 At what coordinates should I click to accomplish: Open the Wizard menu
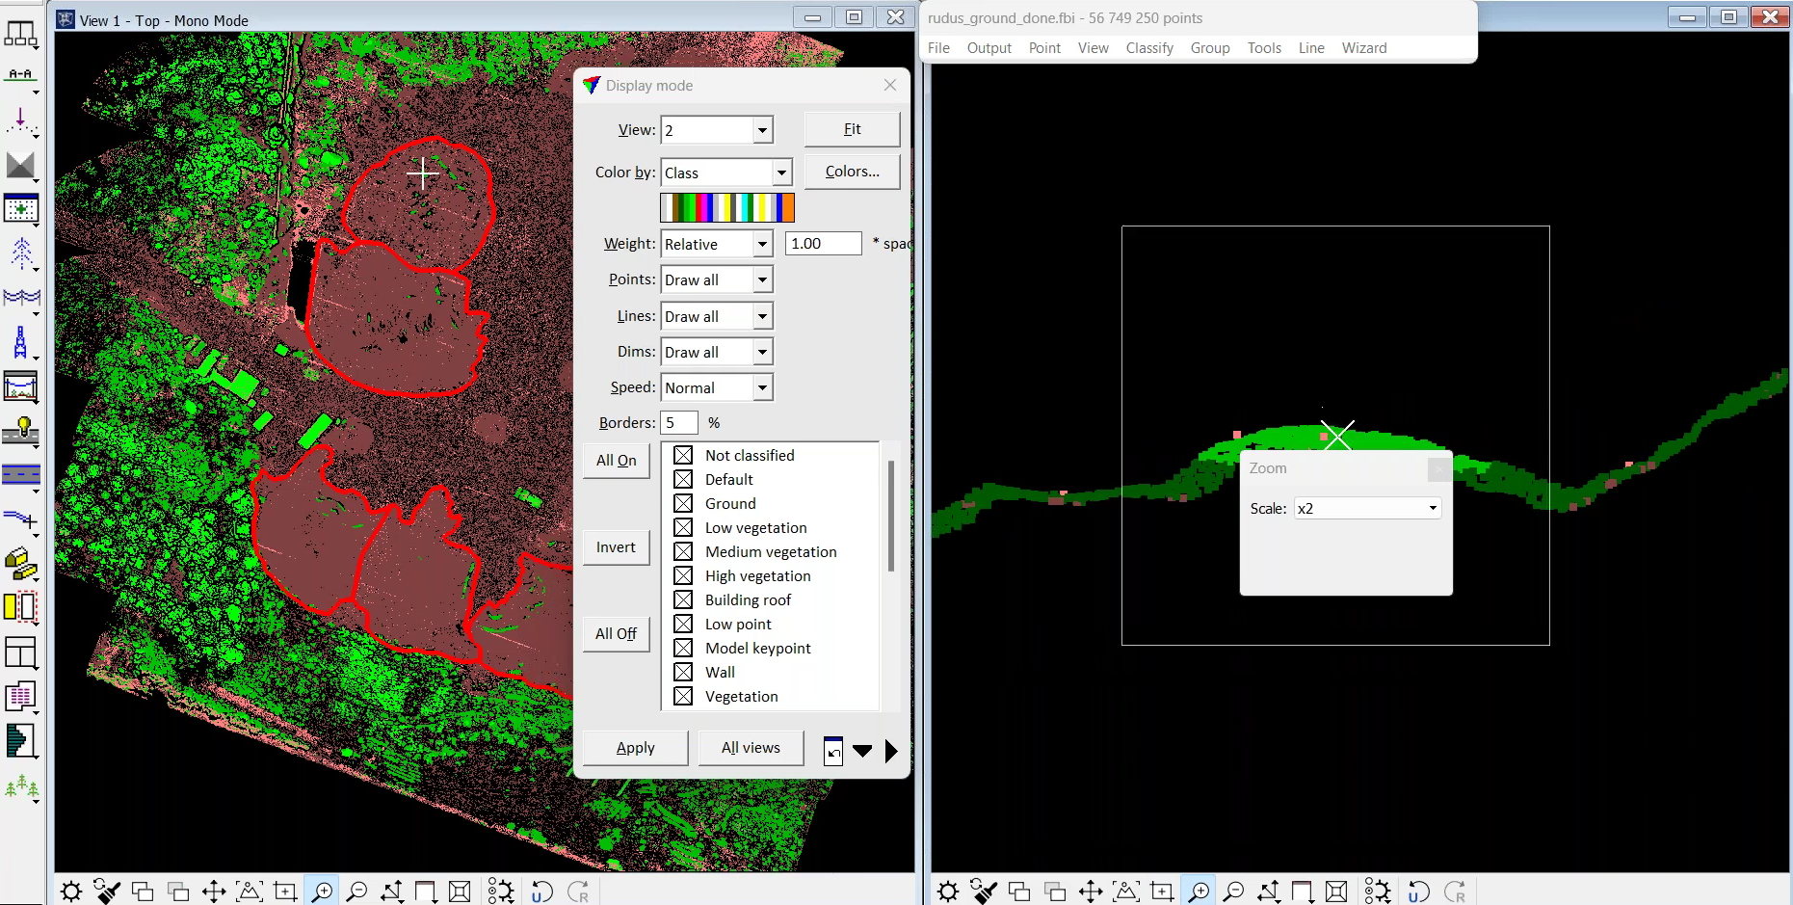tap(1363, 48)
